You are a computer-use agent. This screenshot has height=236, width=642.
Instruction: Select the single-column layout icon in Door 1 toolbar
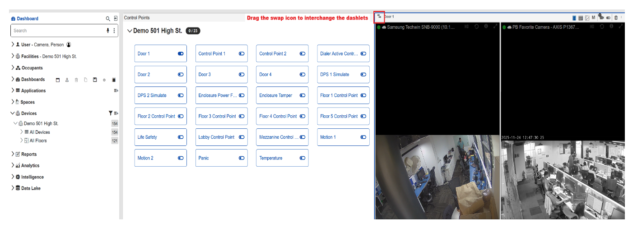tap(574, 18)
